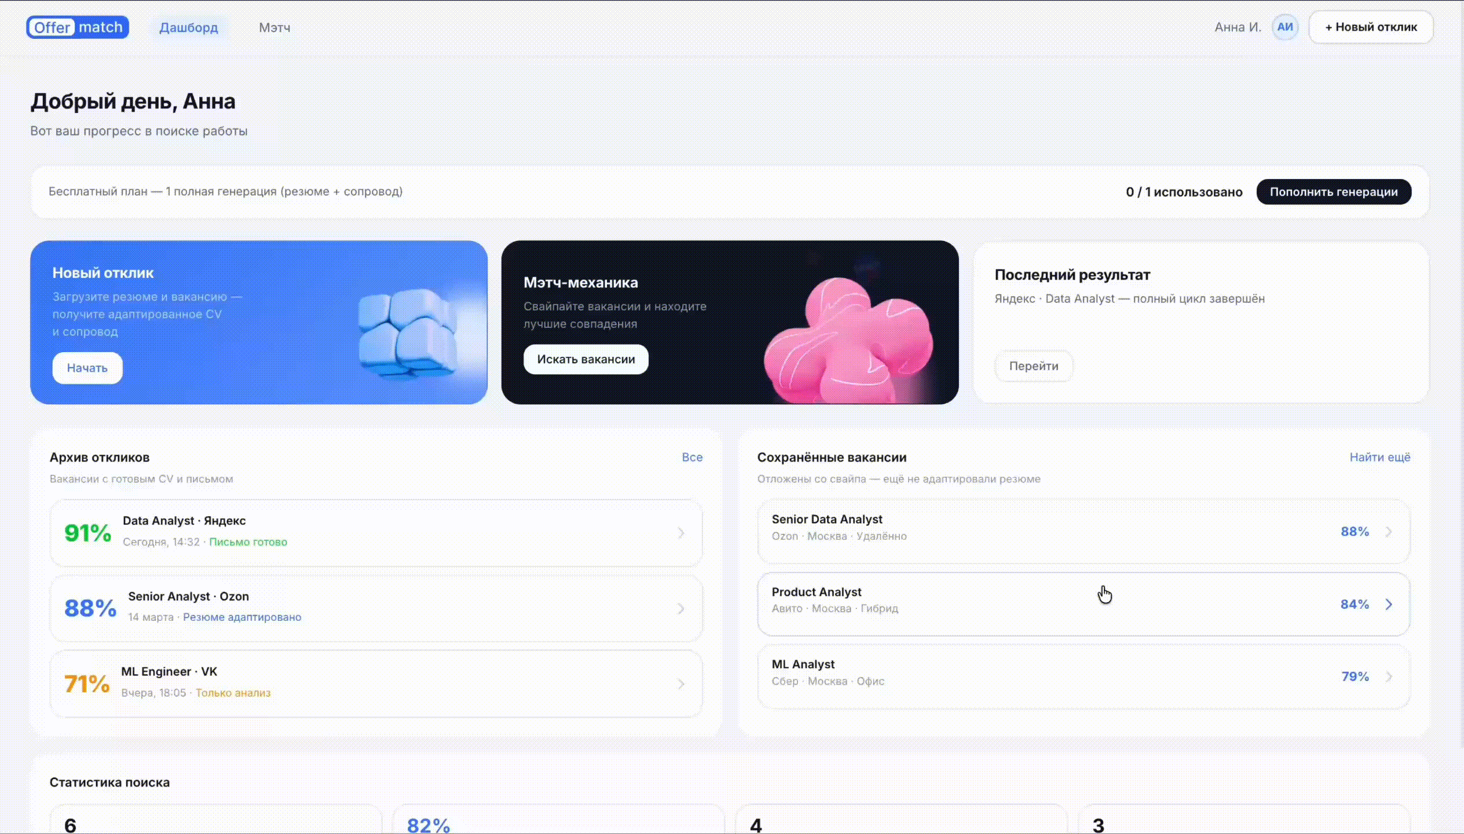
Task: Expand chevron on Data Analyst · Яндекс row
Action: pos(681,533)
